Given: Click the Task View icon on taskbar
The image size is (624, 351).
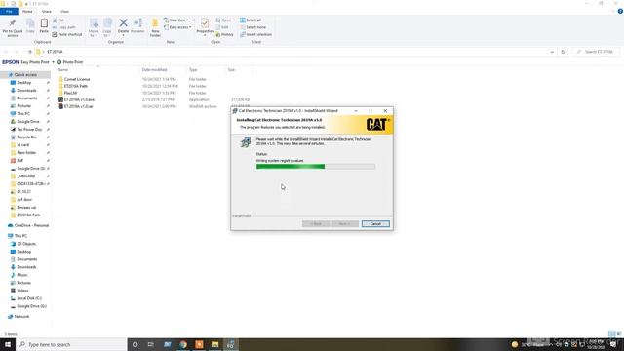Looking at the screenshot, I should point(151,344).
